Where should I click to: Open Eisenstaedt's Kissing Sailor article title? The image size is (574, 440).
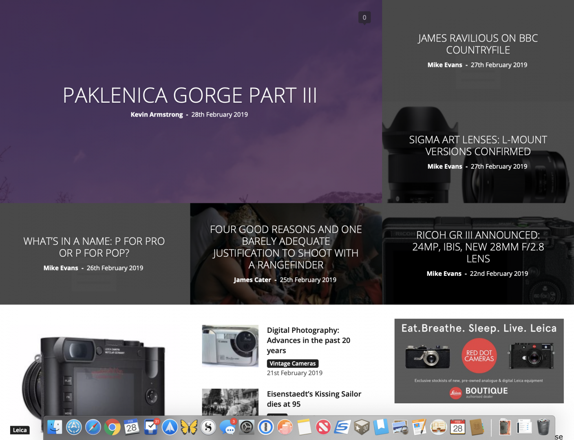(x=314, y=399)
